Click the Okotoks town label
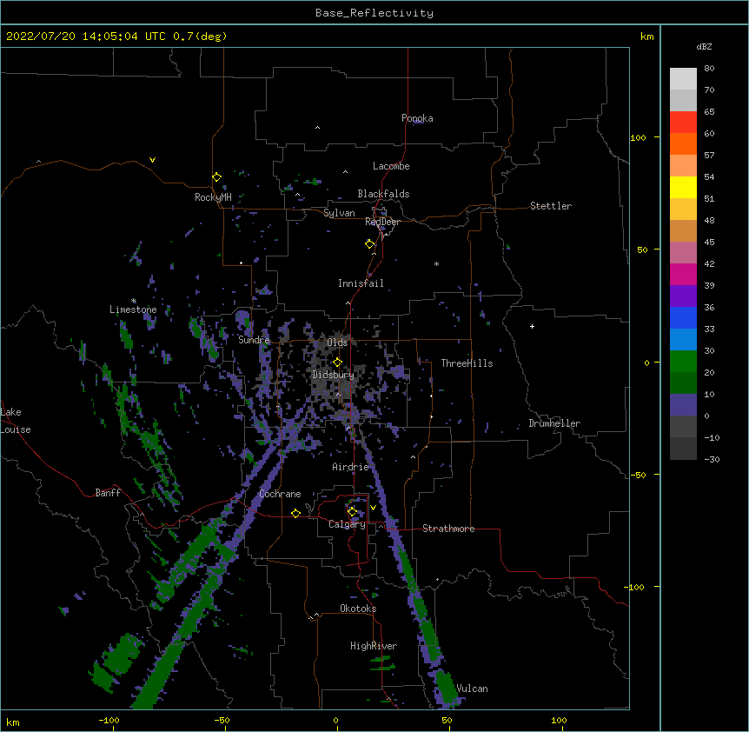Viewport: 749px width, 732px height. coord(358,609)
